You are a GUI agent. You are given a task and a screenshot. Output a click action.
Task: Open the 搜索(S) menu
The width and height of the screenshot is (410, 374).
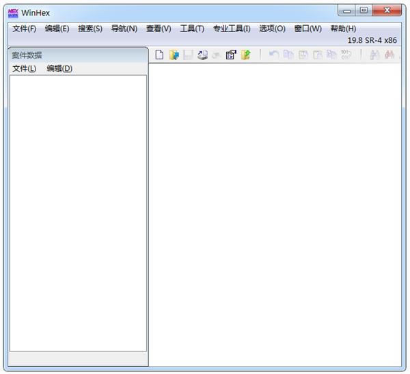pyautogui.click(x=90, y=29)
